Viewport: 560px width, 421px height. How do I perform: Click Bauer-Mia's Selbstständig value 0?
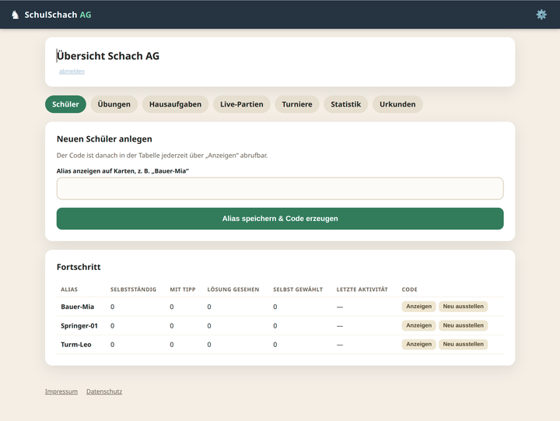coord(113,307)
